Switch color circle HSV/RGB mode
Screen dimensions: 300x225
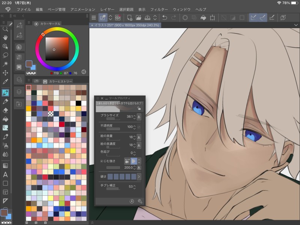pos(84,72)
